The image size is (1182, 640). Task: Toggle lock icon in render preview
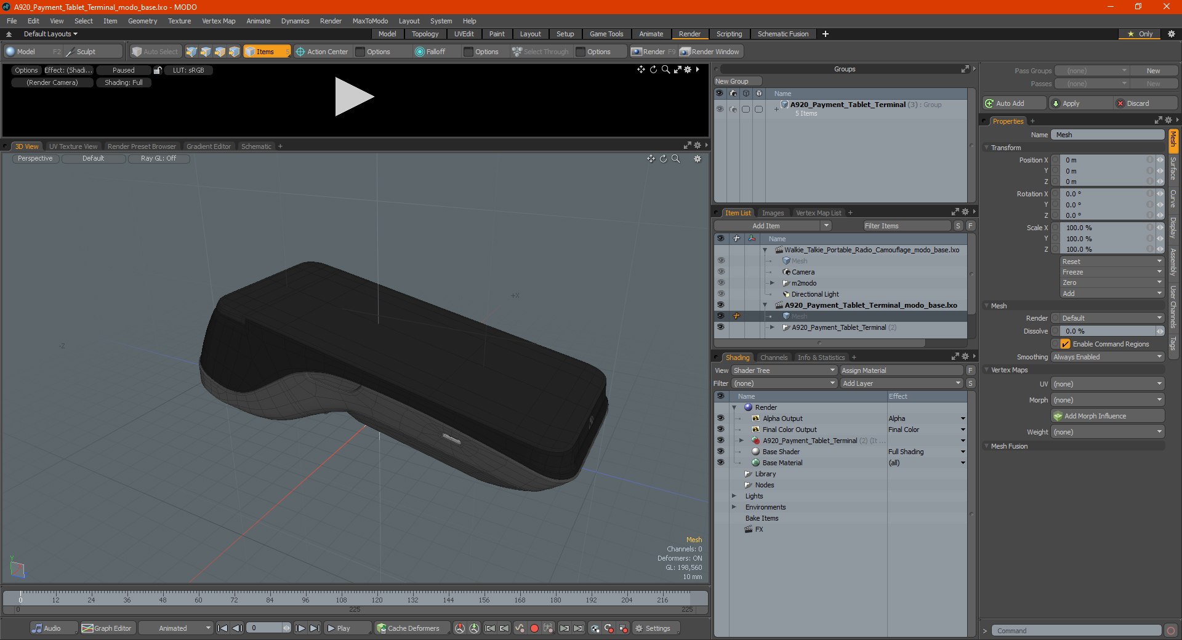coord(158,70)
